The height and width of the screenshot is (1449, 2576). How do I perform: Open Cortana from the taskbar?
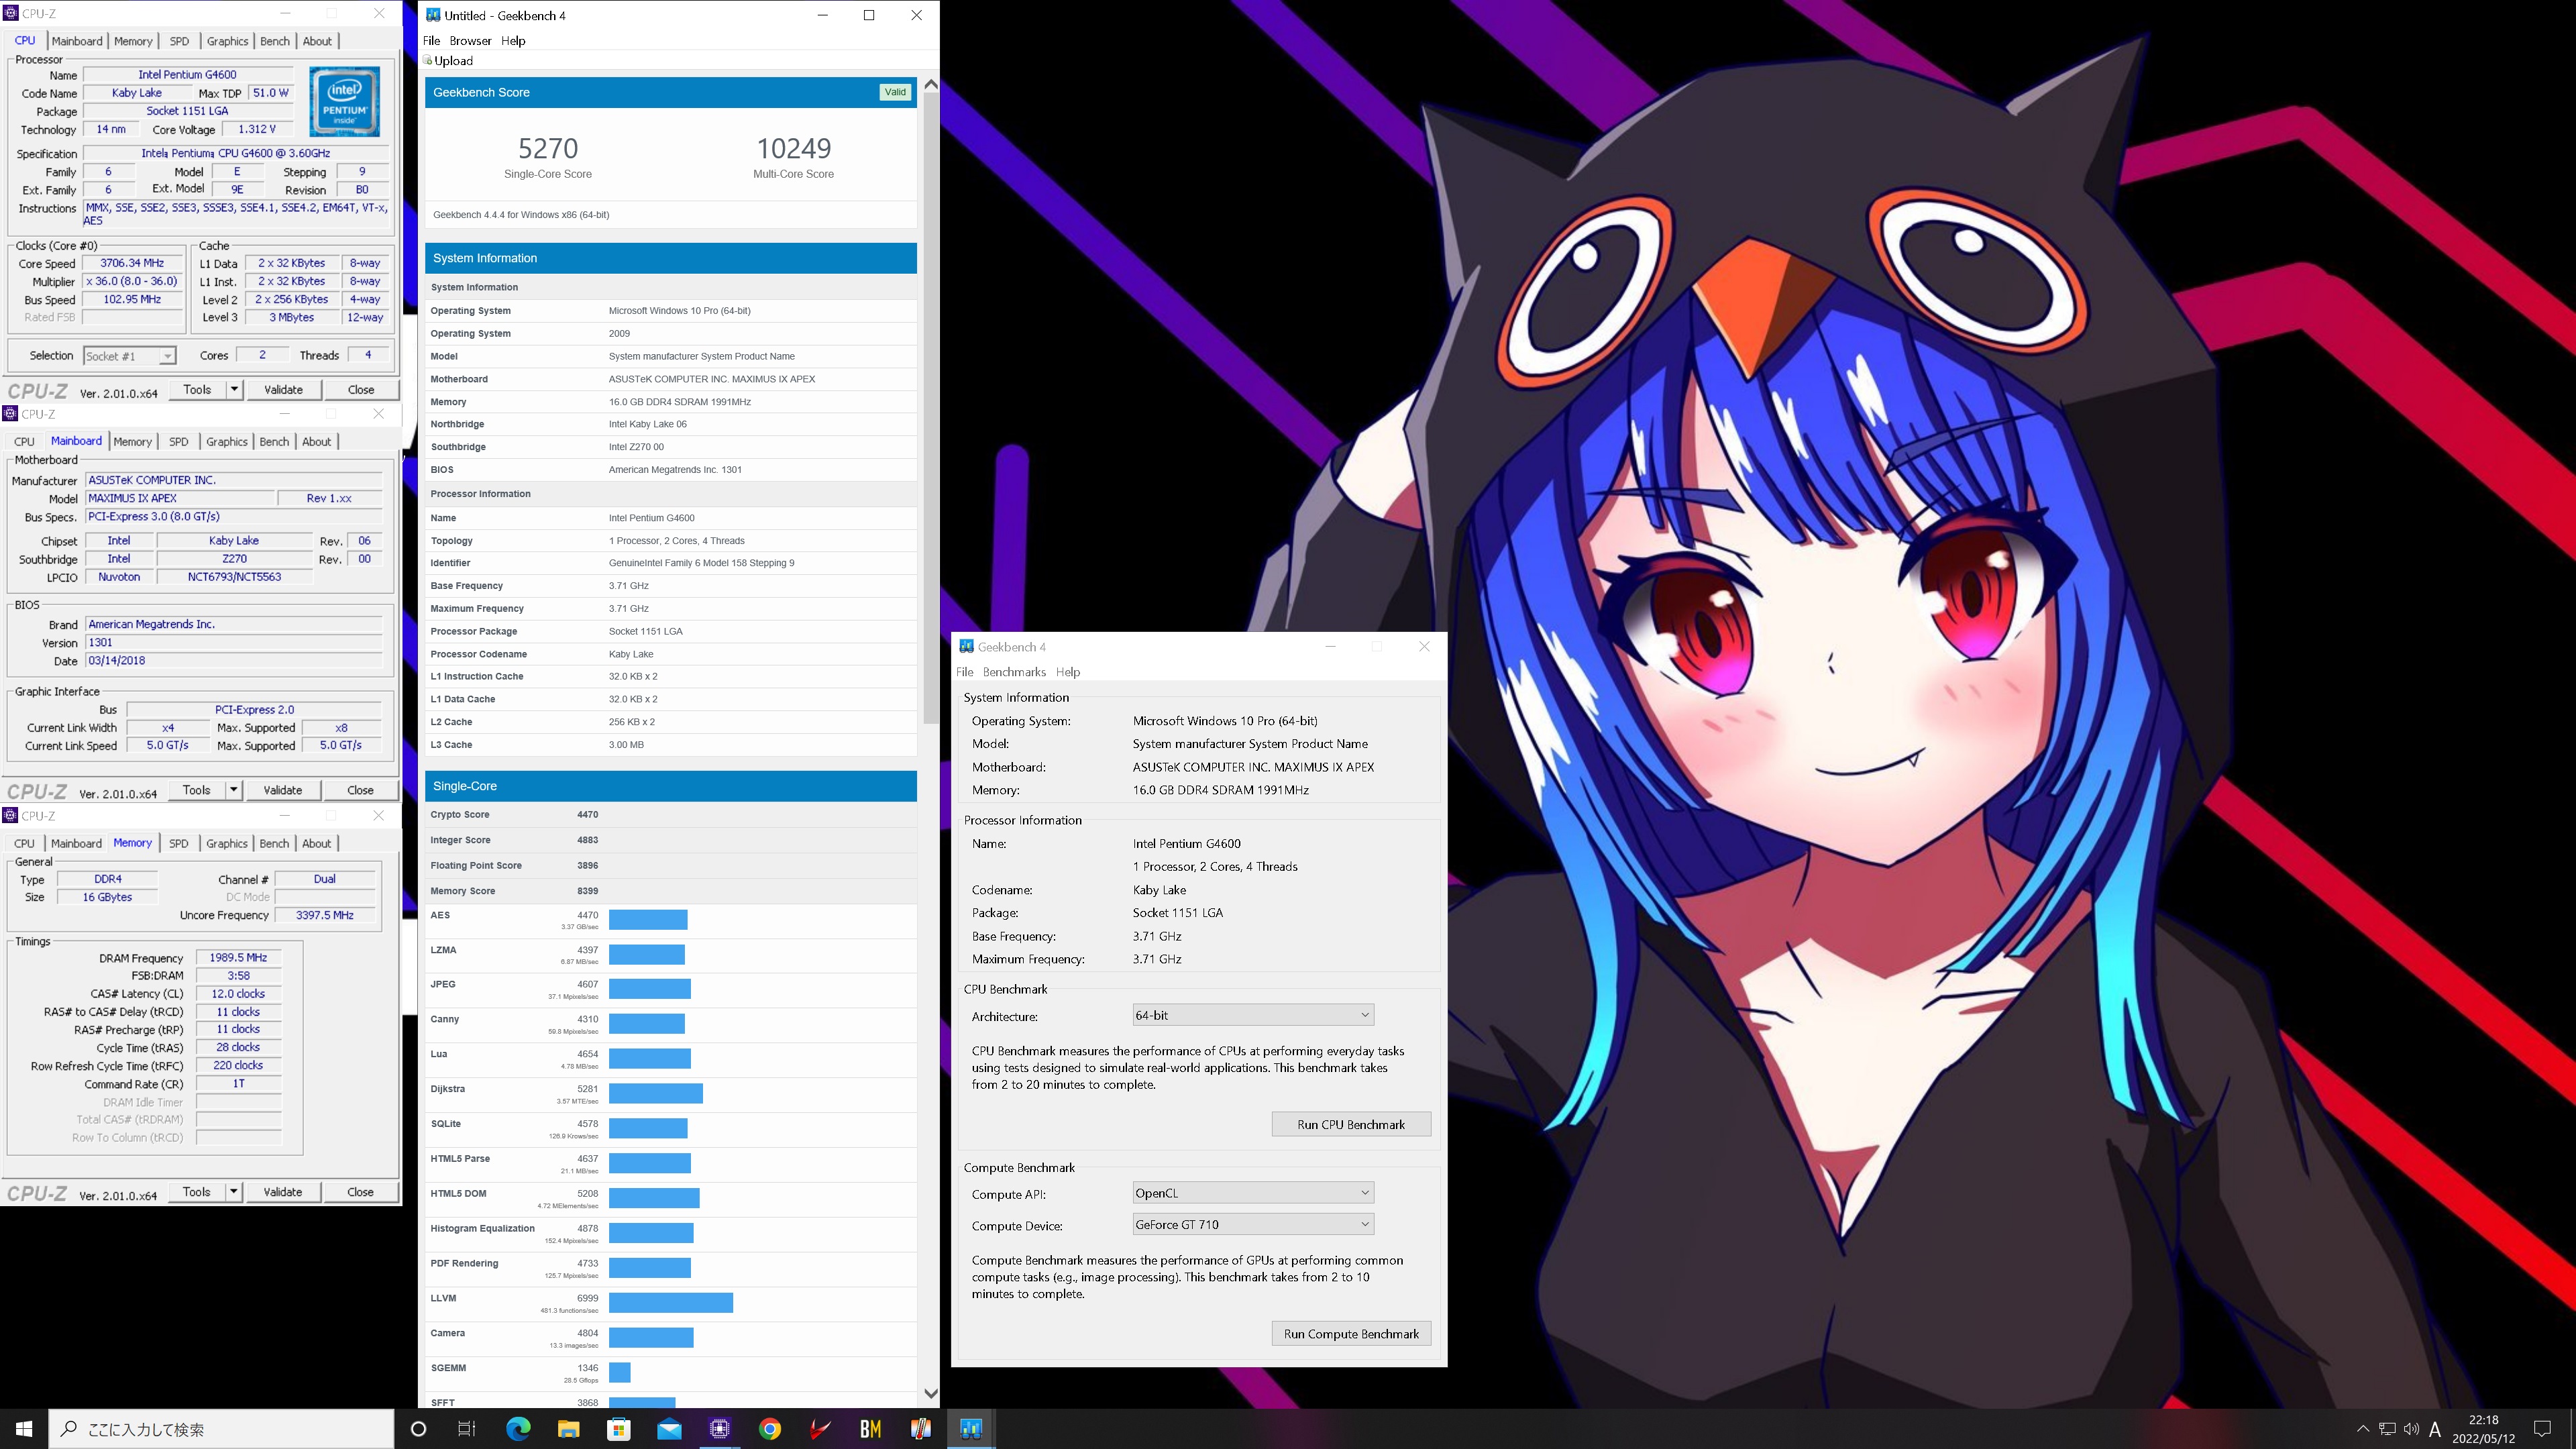418,1428
